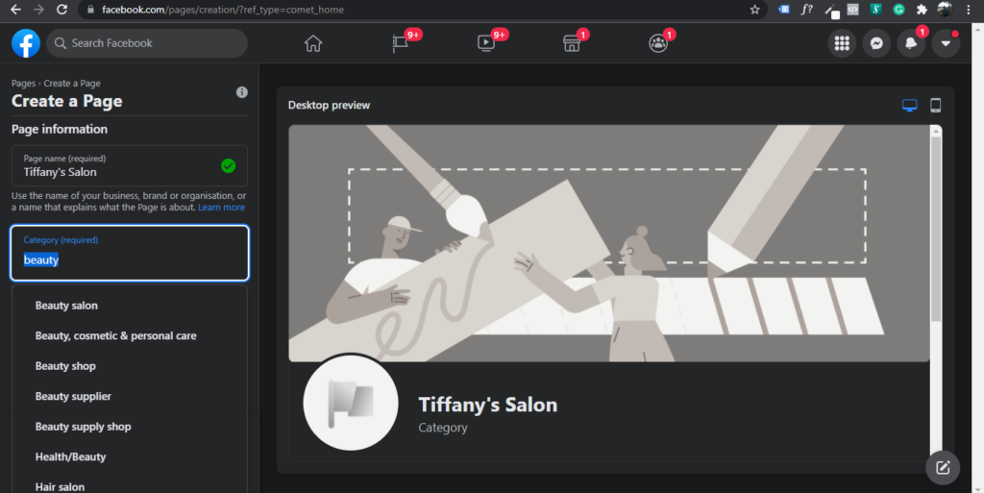The width and height of the screenshot is (984, 493).
Task: Click the Category input field
Action: [130, 253]
